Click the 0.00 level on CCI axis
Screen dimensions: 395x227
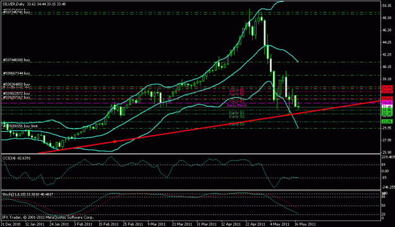(386, 171)
